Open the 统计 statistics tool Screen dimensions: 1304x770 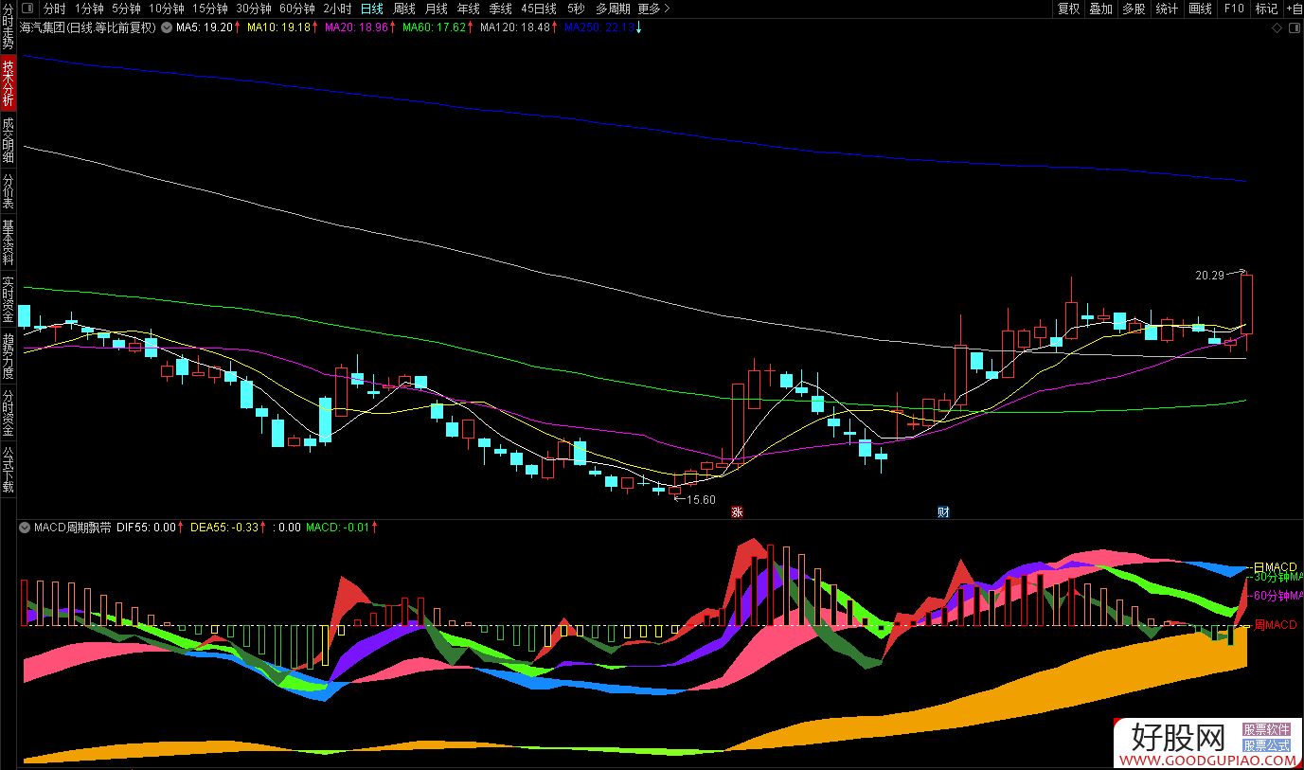point(1167,9)
